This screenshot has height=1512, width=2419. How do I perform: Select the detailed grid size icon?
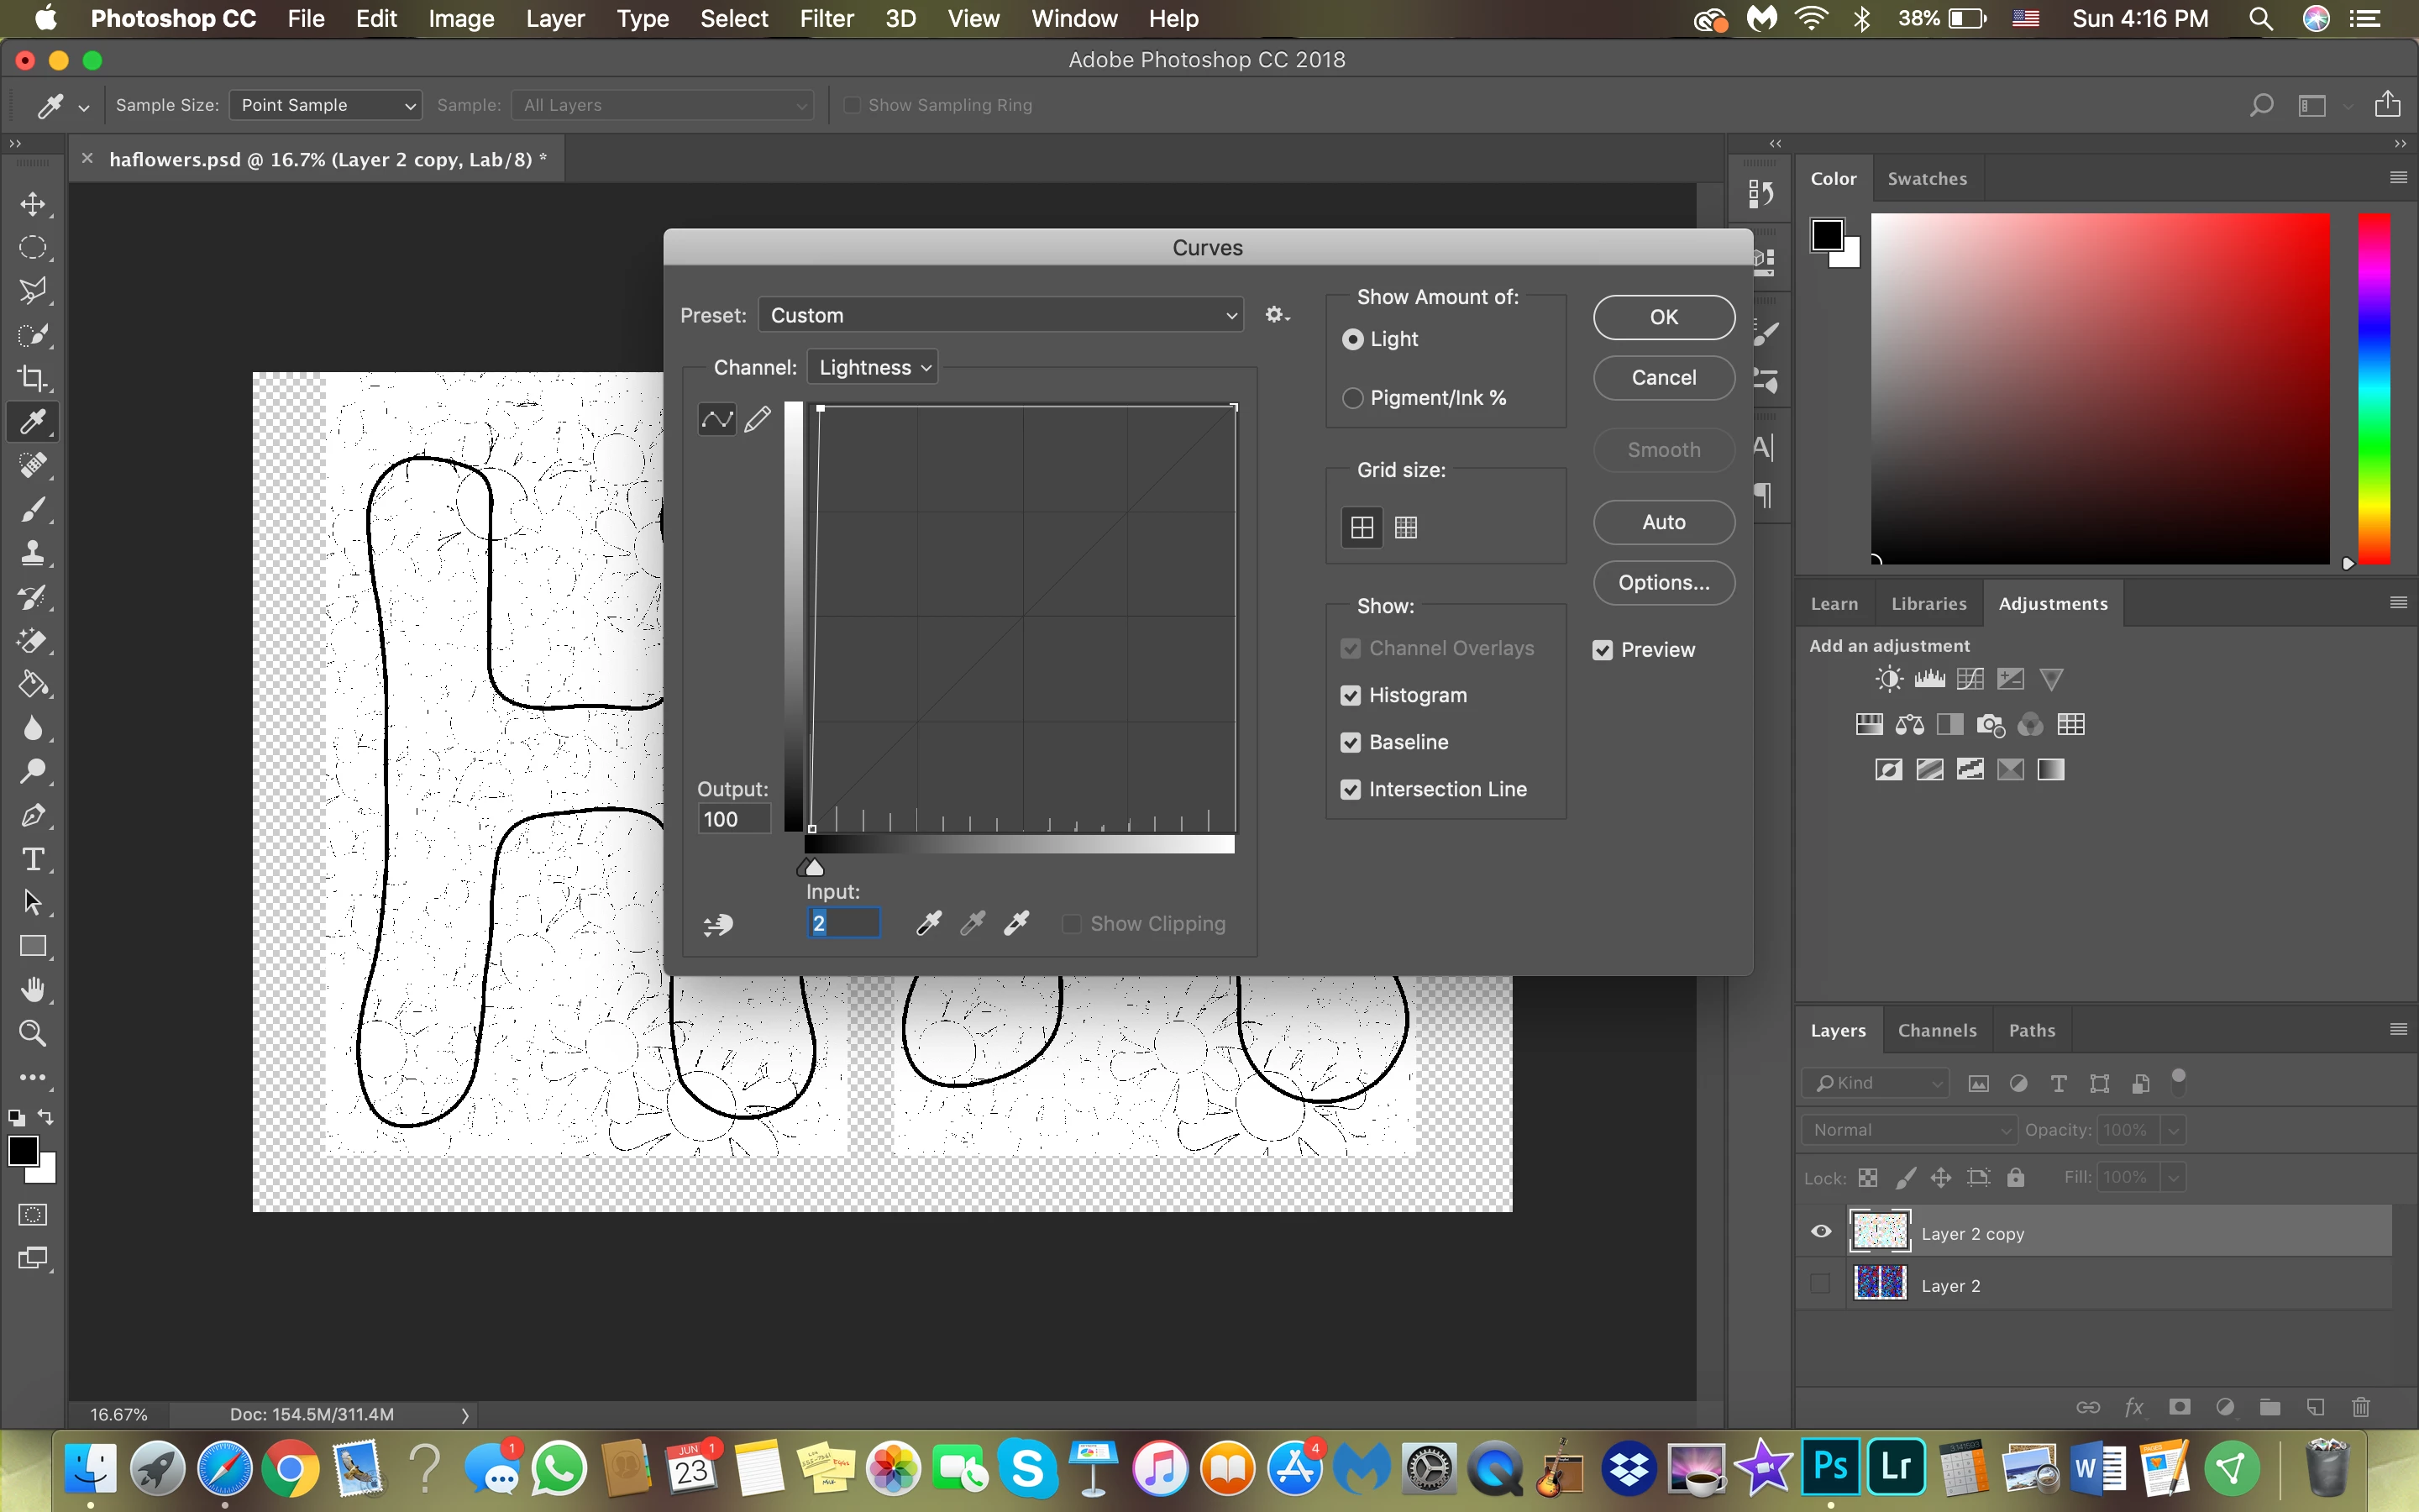(1405, 527)
